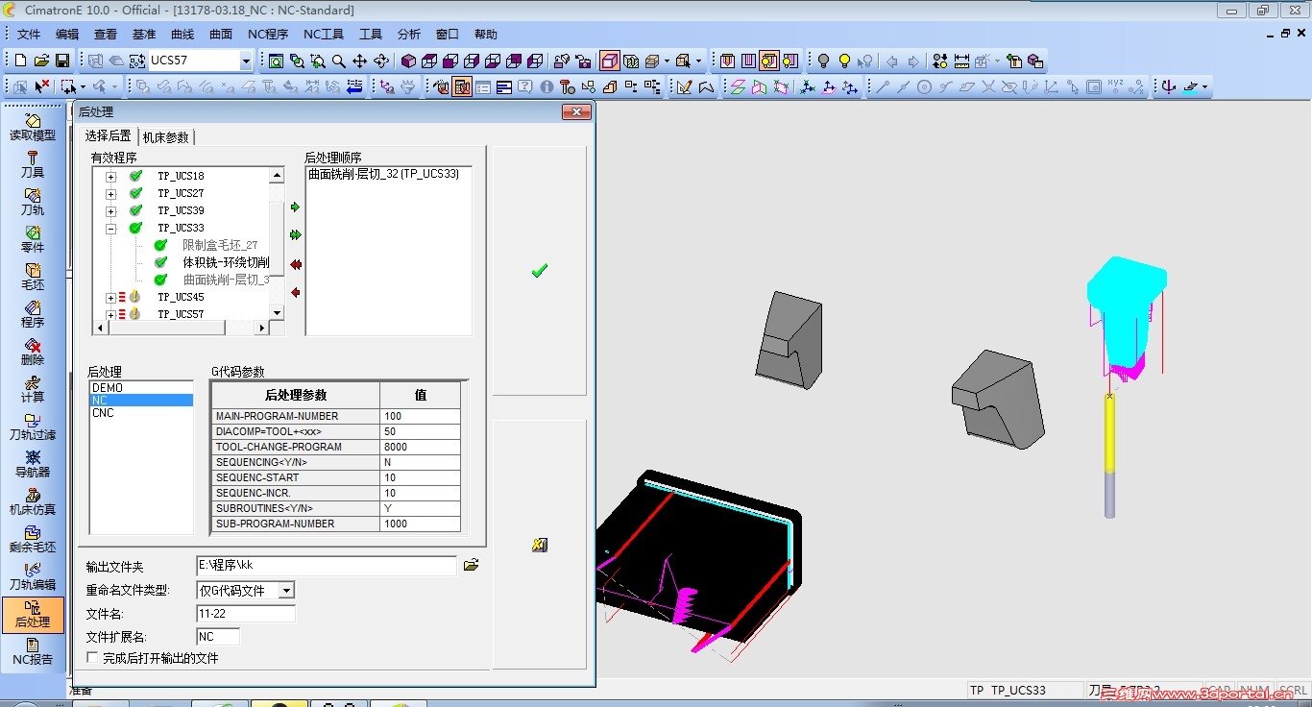Click the rotate view toolbar icon
The image size is (1312, 707).
[381, 61]
